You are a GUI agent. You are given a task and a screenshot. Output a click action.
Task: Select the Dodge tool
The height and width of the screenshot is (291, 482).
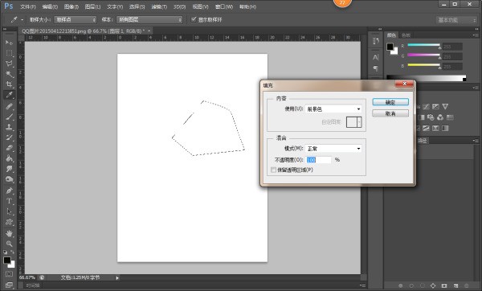coord(9,179)
